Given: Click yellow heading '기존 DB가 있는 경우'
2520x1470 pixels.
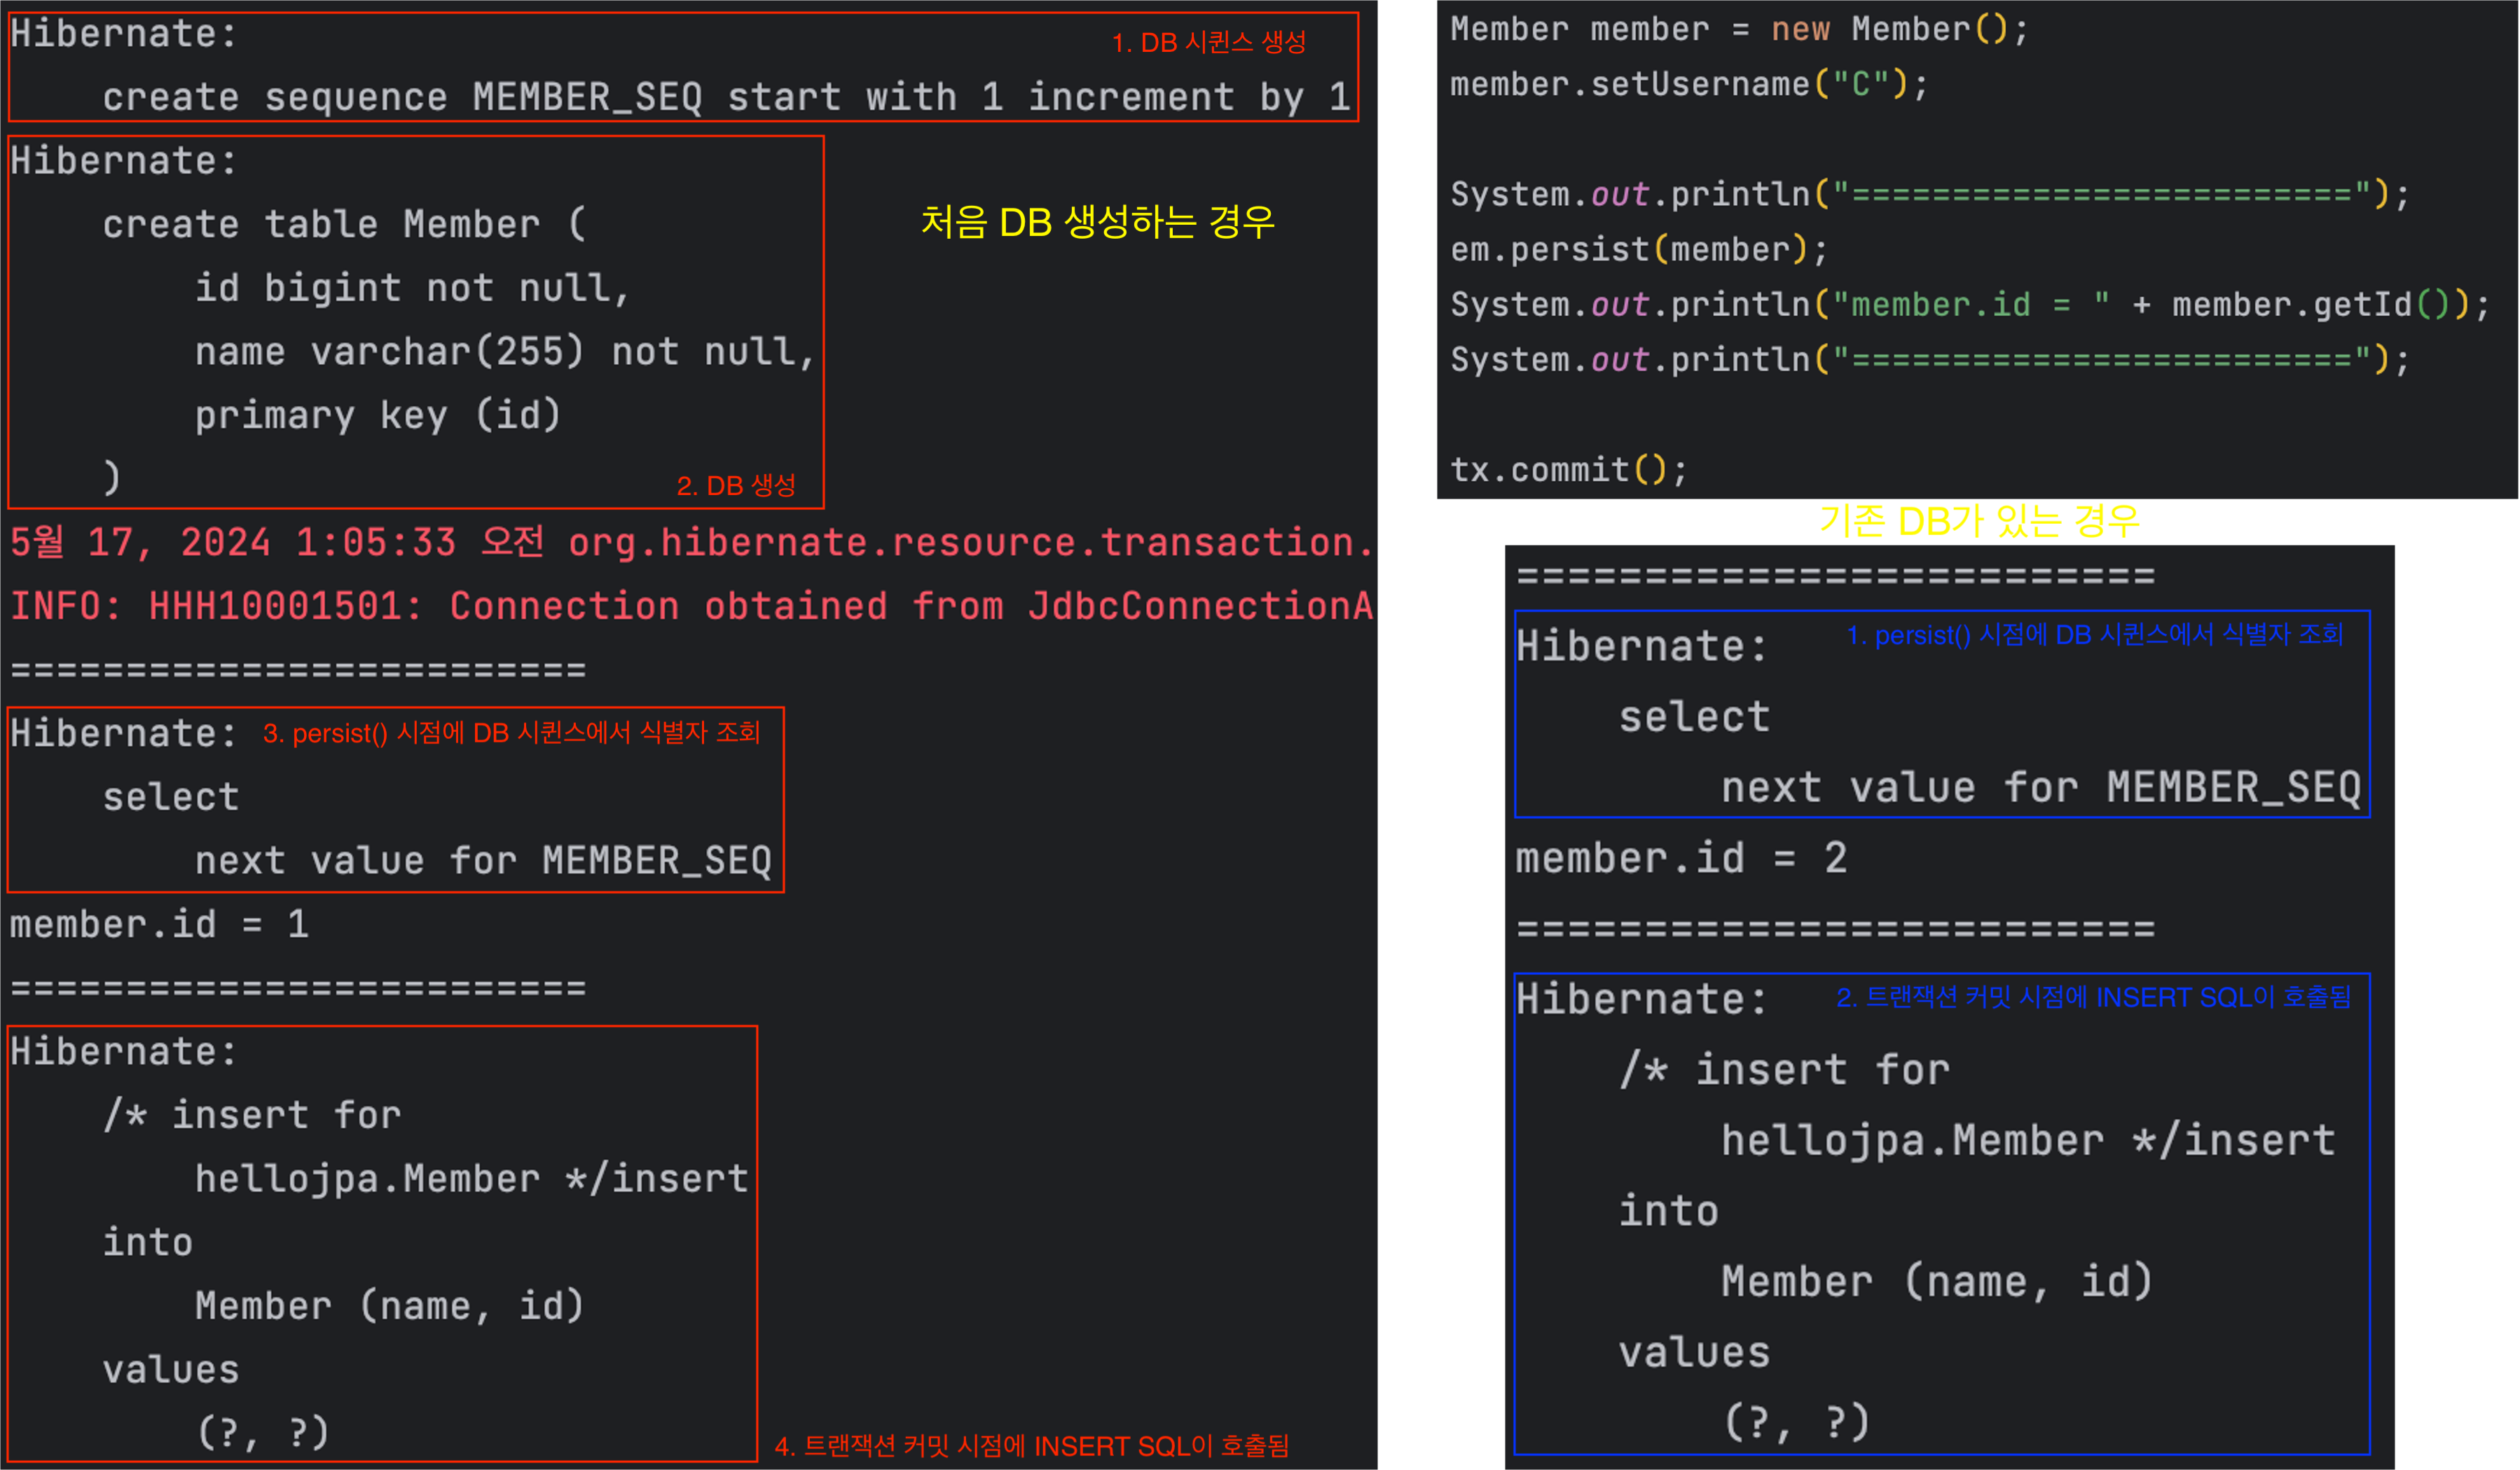Looking at the screenshot, I should click(x=1978, y=520).
